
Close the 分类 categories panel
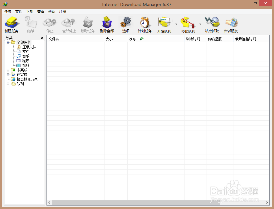(42, 38)
